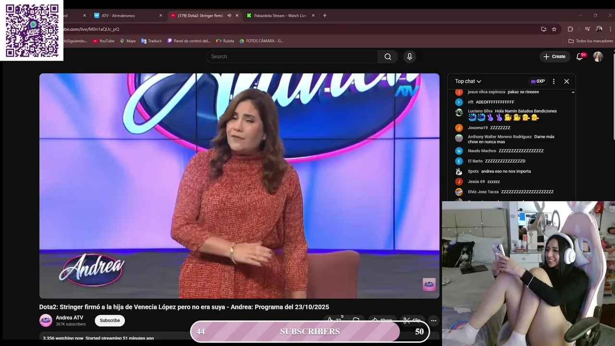Type in the YouTube Search field
This screenshot has height=346, width=615.
pos(292,57)
